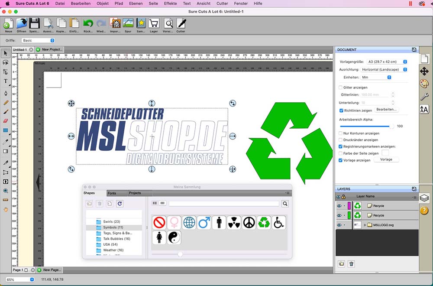
Task: Click the Spur trace image icon
Action: [x=128, y=24]
